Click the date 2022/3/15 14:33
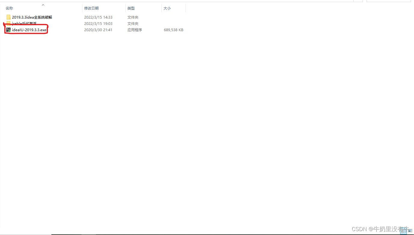This screenshot has width=414, height=235. pos(98,17)
